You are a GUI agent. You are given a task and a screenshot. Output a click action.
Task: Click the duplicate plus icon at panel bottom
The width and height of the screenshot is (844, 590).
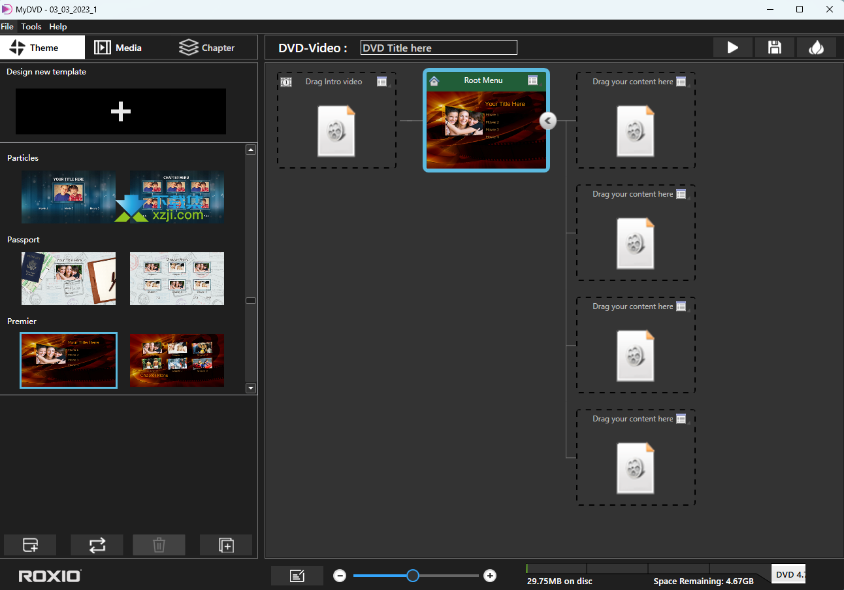coord(226,545)
